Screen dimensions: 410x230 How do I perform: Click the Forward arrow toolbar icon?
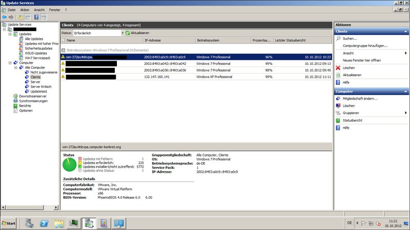(11, 17)
